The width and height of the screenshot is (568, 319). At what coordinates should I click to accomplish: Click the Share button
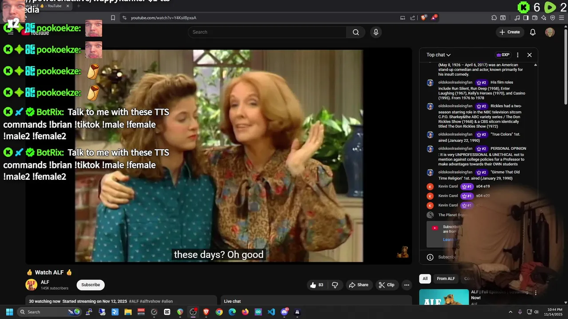(x=358, y=285)
